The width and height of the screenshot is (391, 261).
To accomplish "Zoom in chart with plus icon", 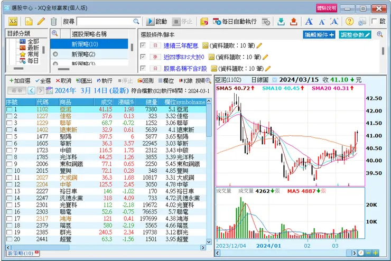I will point(376,253).
